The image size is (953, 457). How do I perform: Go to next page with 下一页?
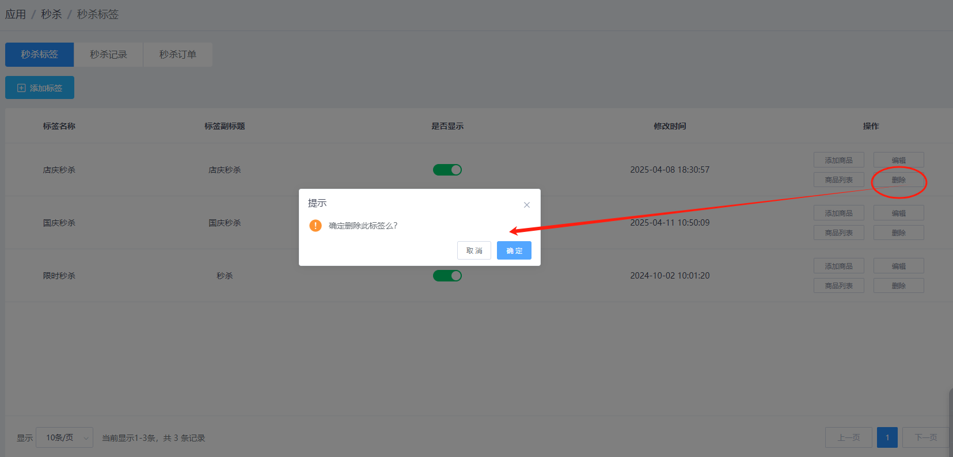925,437
